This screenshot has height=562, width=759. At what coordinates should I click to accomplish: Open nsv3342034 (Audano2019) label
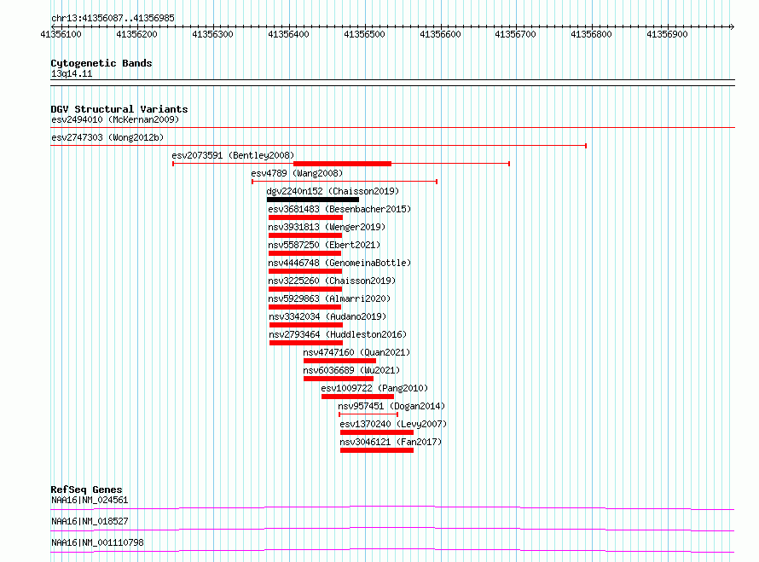pos(327,316)
